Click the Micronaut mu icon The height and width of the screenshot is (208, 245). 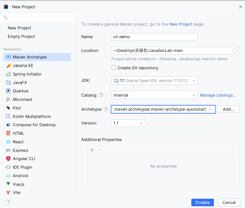8,99
